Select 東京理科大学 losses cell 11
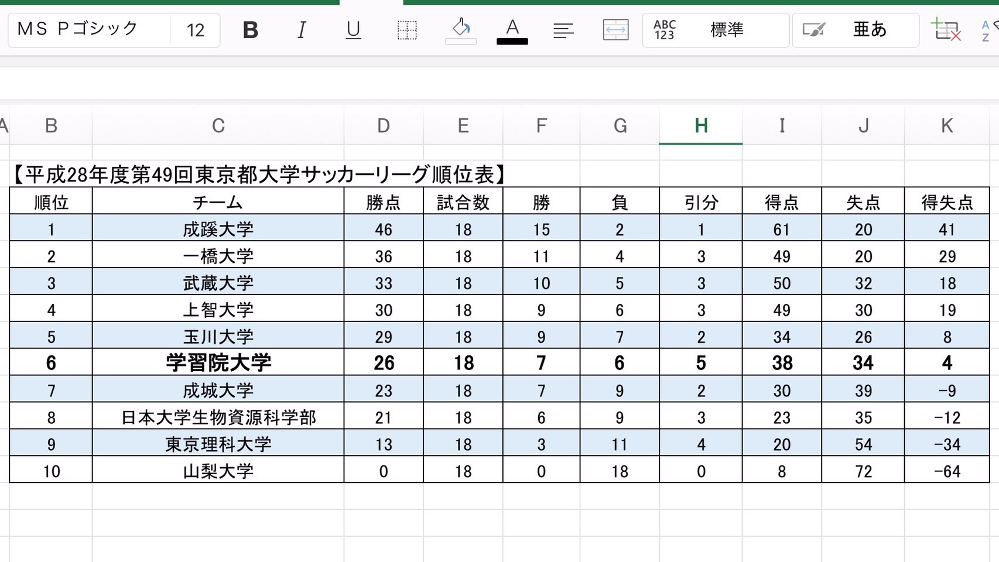The height and width of the screenshot is (562, 999). 620,444
